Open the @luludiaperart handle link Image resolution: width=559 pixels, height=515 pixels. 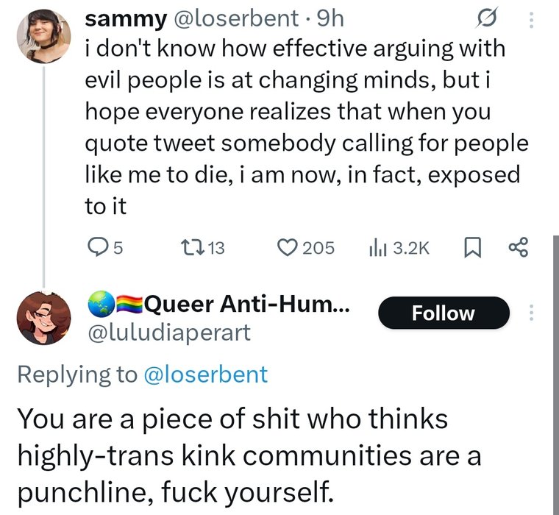[168, 333]
